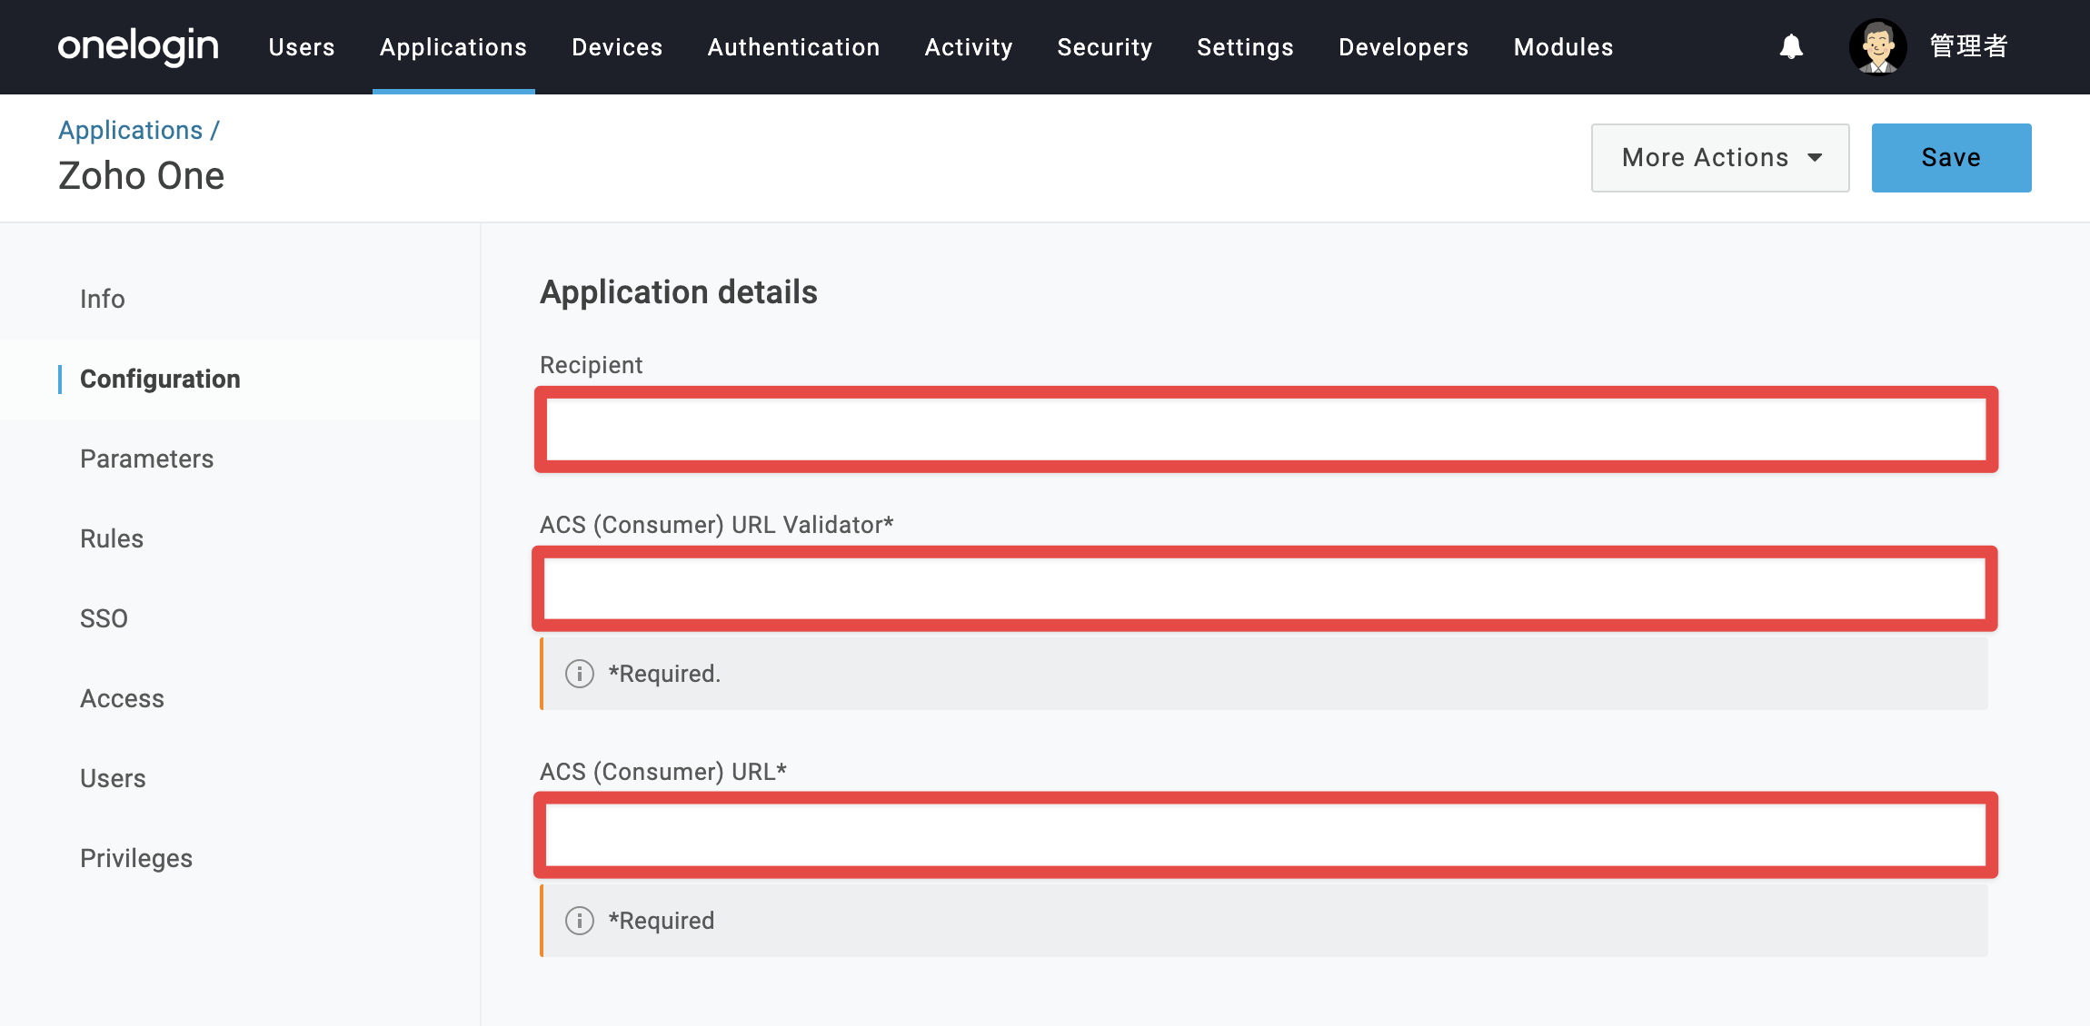Focus the ACS (Consumer) URL Validator field

click(1265, 588)
